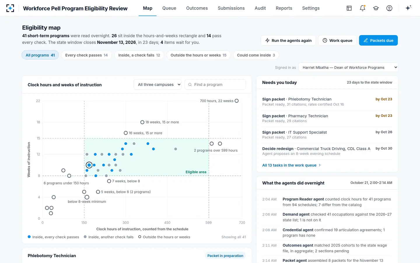Filter by Inside, a check fails 12
This screenshot has height=263, width=420.
[x=139, y=55]
